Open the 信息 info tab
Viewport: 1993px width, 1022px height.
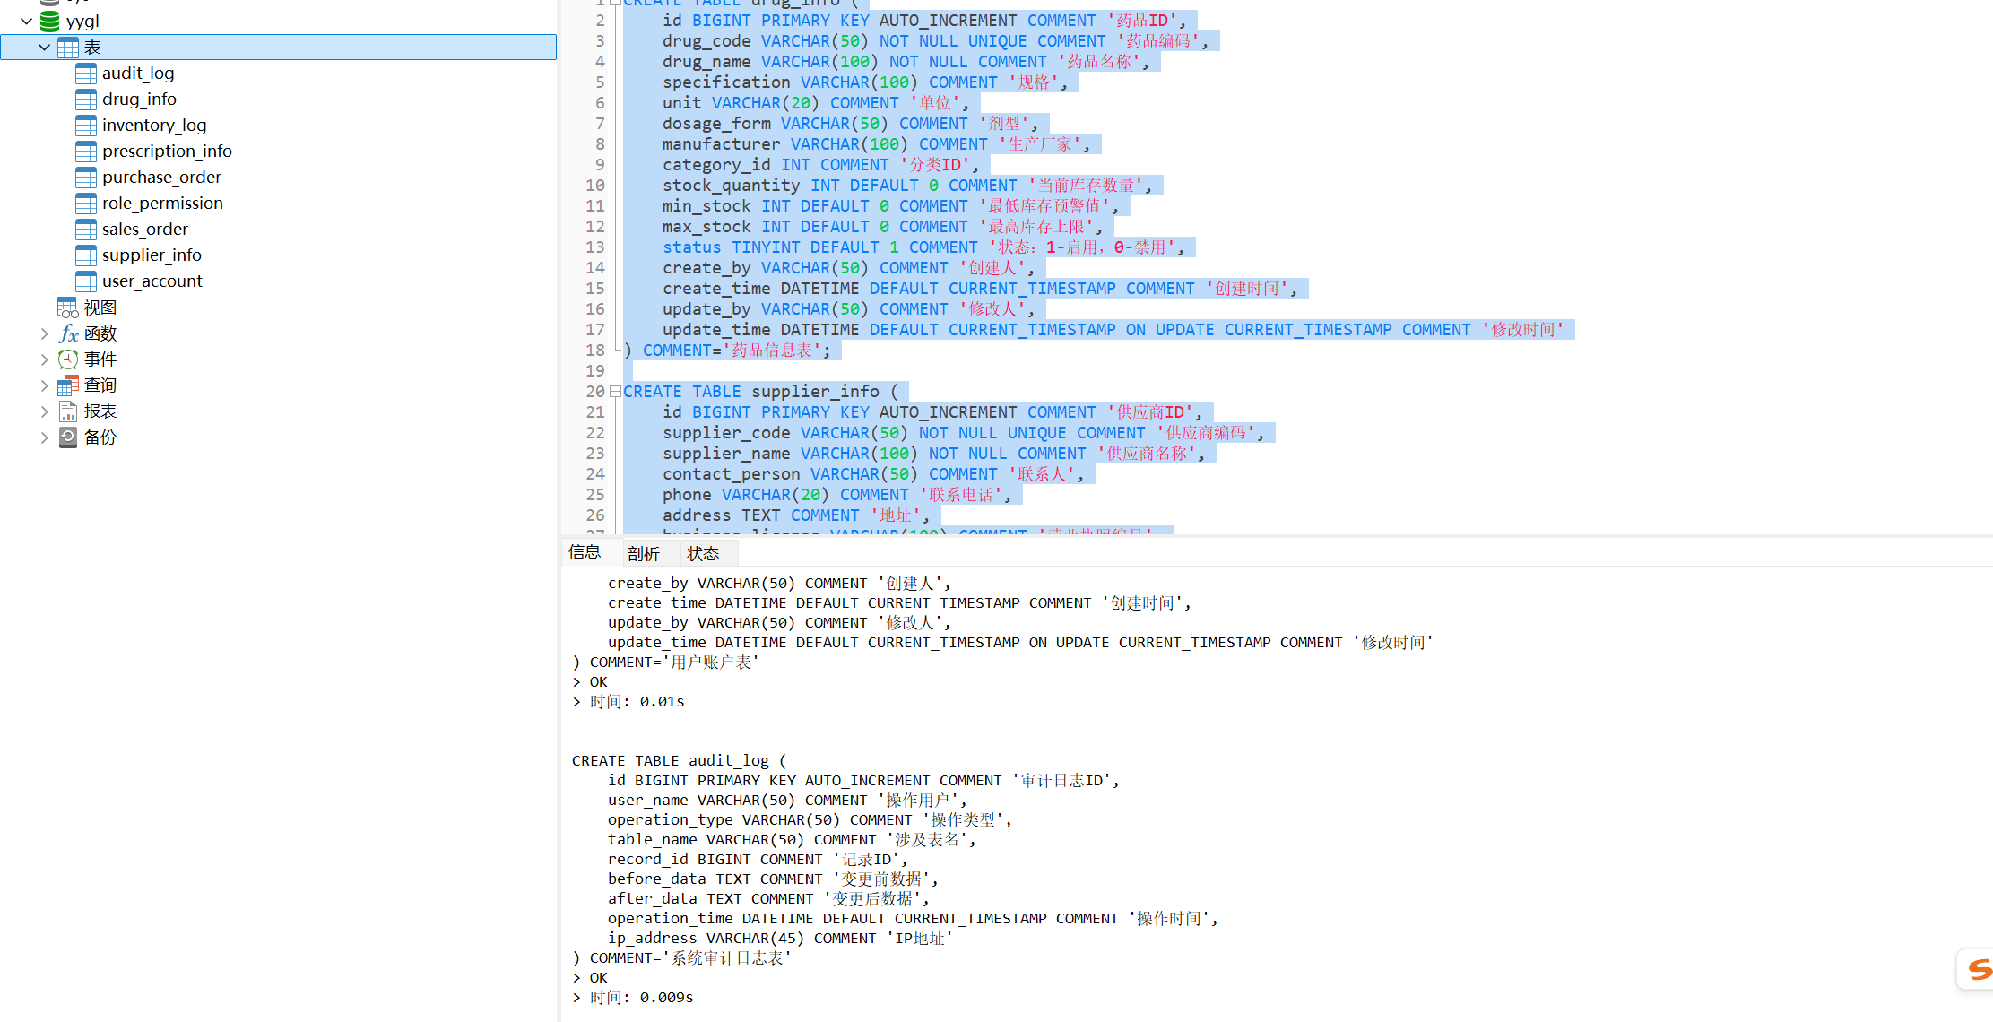tap(585, 552)
